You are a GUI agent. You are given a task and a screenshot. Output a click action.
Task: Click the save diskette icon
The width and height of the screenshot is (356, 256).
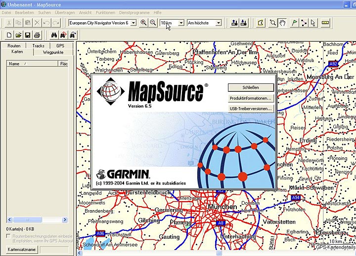point(28,35)
